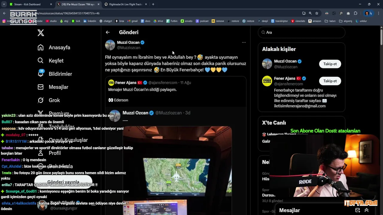Open Profil page from sidebar
Image resolution: width=383 pixels, height=215 pixels.
49,153
